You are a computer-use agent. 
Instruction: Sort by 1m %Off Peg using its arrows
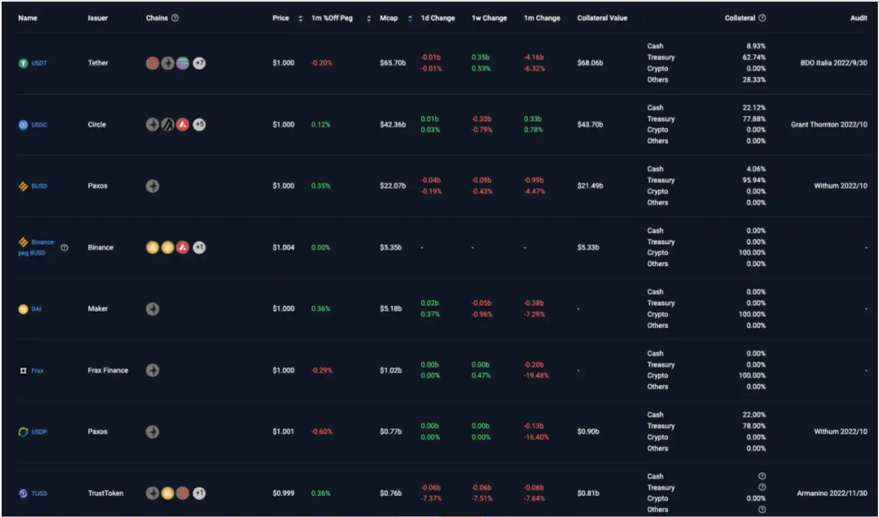369,19
